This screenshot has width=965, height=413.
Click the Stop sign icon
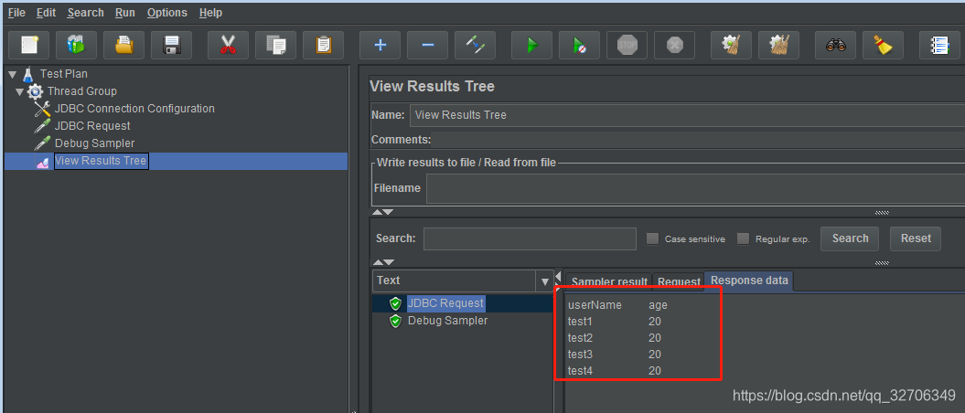627,45
